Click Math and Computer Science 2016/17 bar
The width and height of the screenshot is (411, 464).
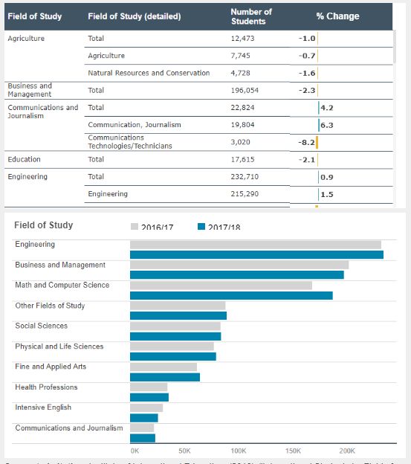pos(221,286)
